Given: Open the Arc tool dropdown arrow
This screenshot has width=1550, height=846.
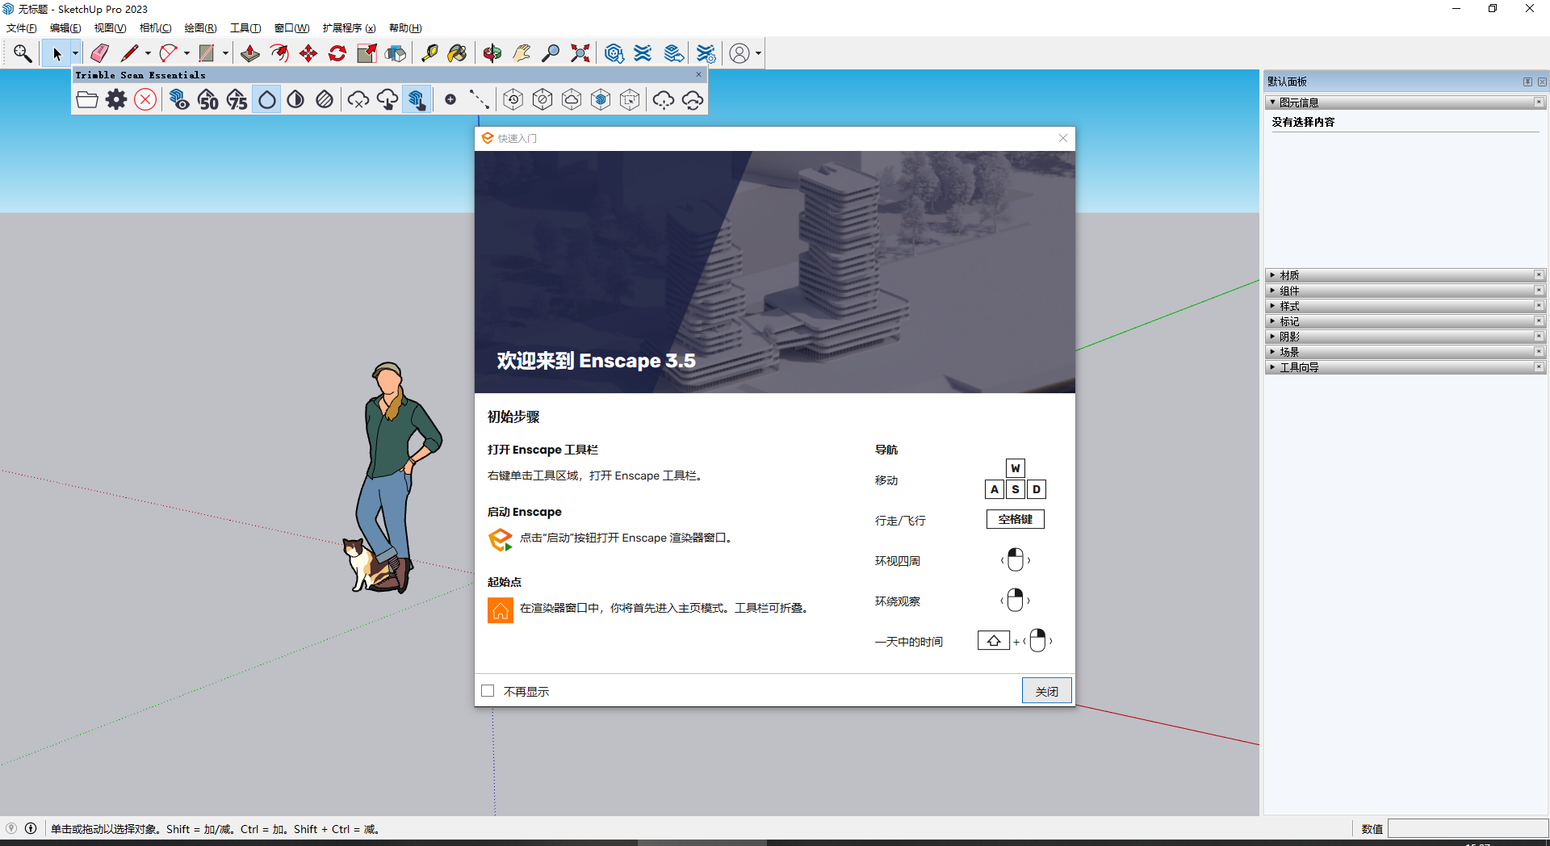Looking at the screenshot, I should (186, 53).
